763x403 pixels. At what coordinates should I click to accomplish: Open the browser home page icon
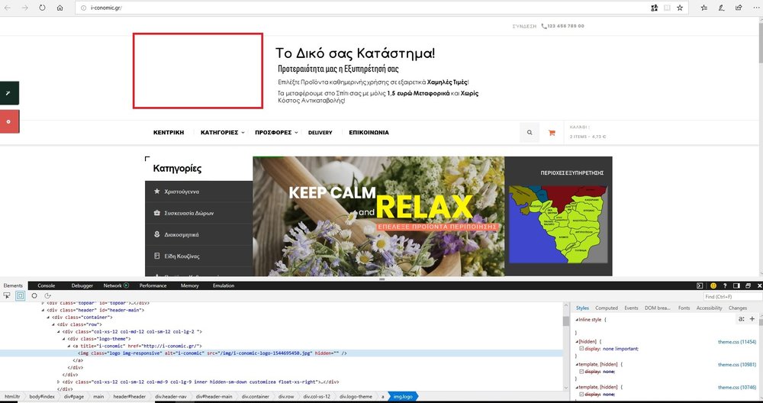(60, 8)
